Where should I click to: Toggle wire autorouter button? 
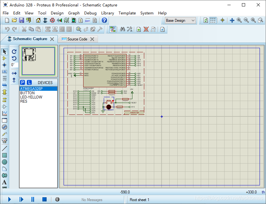pyautogui.click(x=112, y=29)
